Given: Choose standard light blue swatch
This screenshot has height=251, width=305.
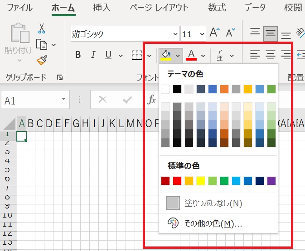Looking at the screenshot, I should click(x=236, y=181).
